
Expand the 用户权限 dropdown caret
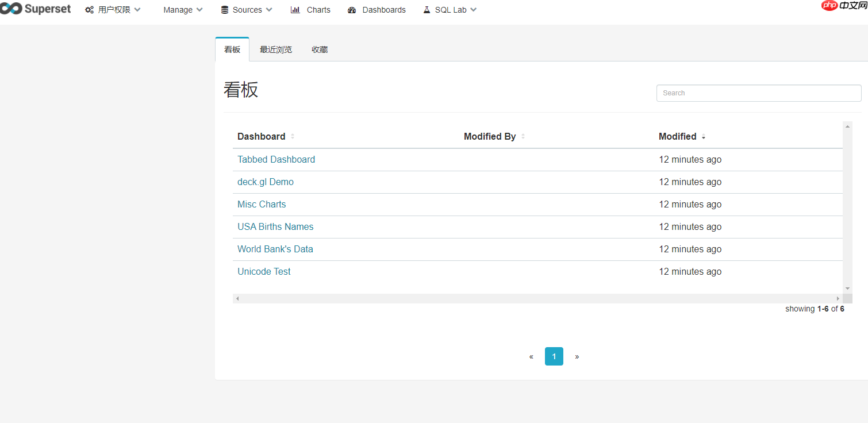pos(137,10)
